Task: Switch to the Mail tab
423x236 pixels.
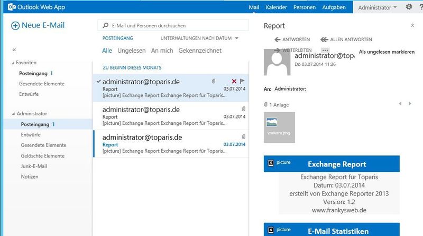Action: [254, 7]
